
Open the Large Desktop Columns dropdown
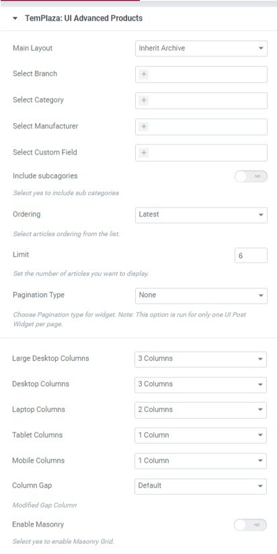coord(200,359)
